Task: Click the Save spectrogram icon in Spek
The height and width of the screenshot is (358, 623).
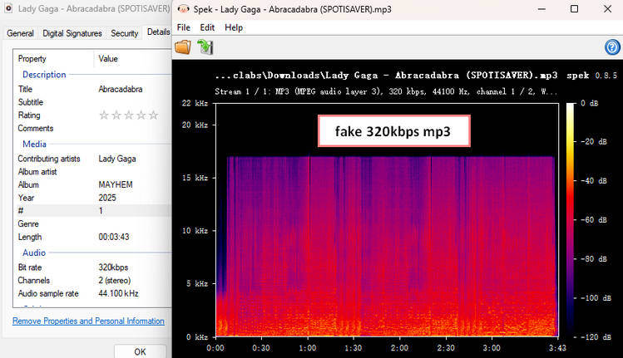Action: pos(205,47)
